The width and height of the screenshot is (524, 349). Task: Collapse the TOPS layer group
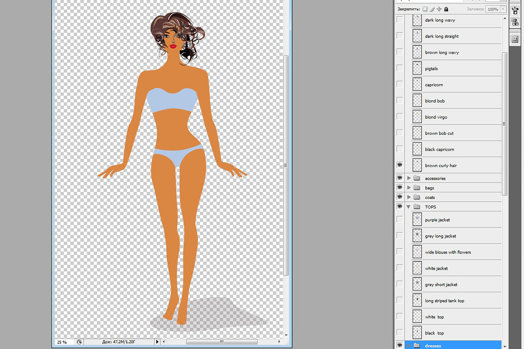409,207
